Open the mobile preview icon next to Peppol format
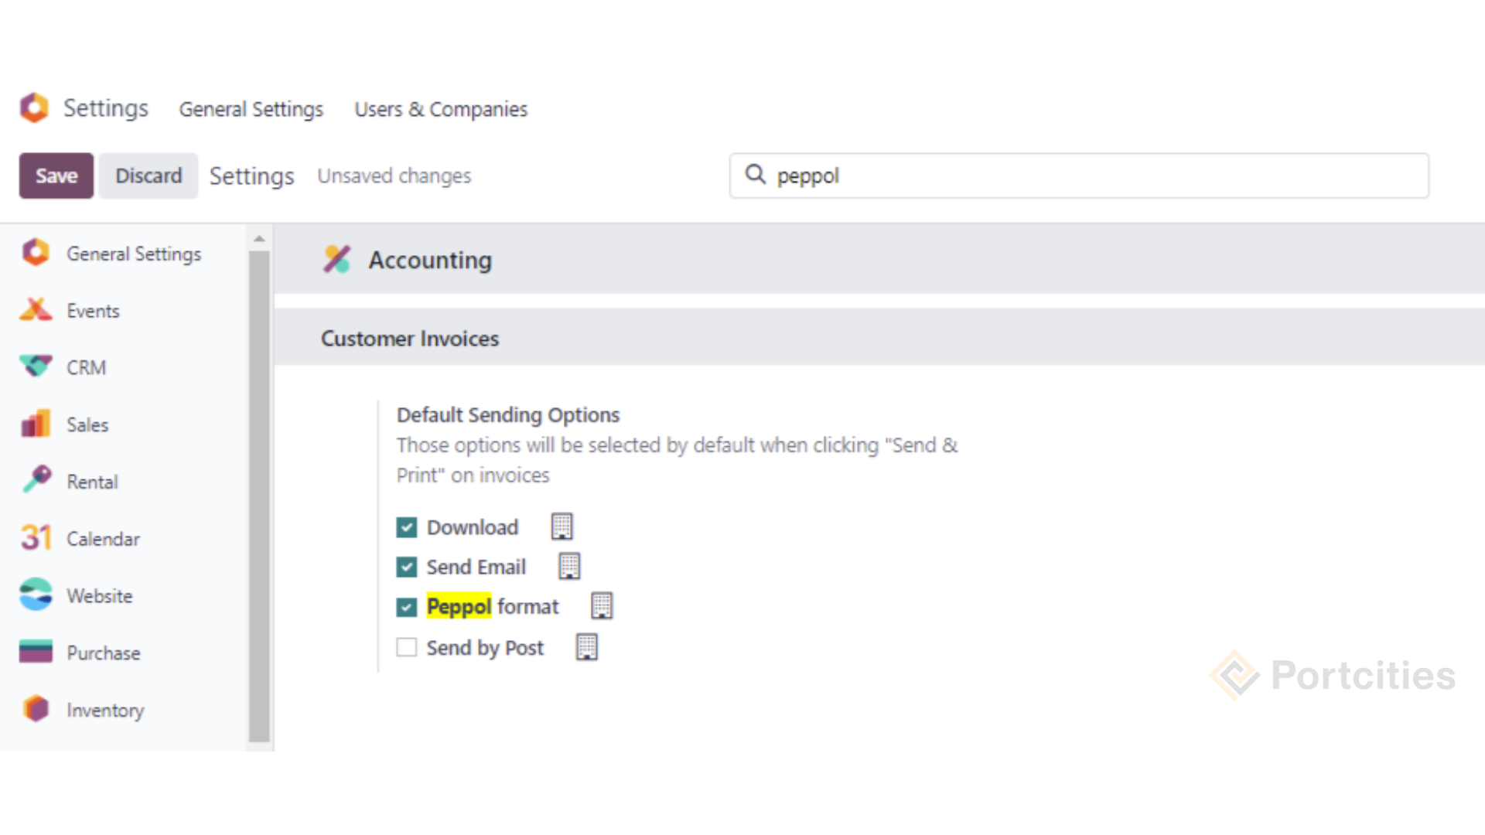1485x835 pixels. [602, 605]
